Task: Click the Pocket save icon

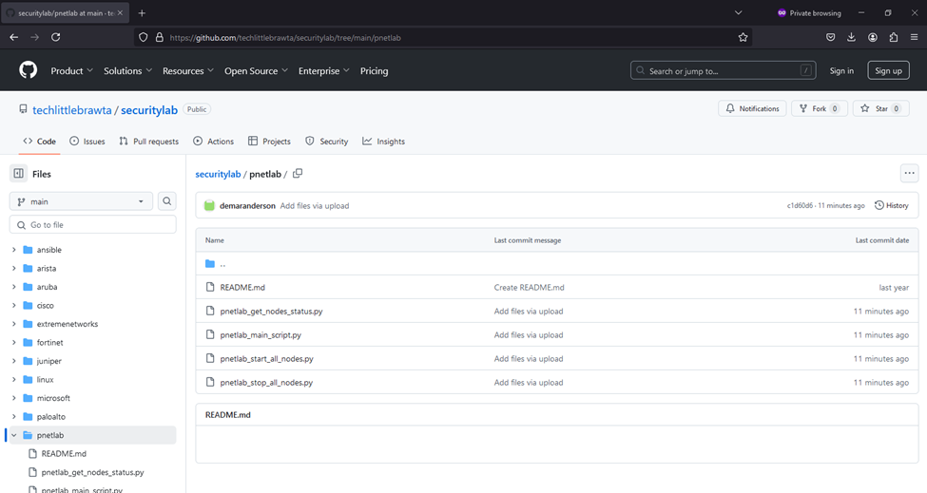Action: (831, 37)
